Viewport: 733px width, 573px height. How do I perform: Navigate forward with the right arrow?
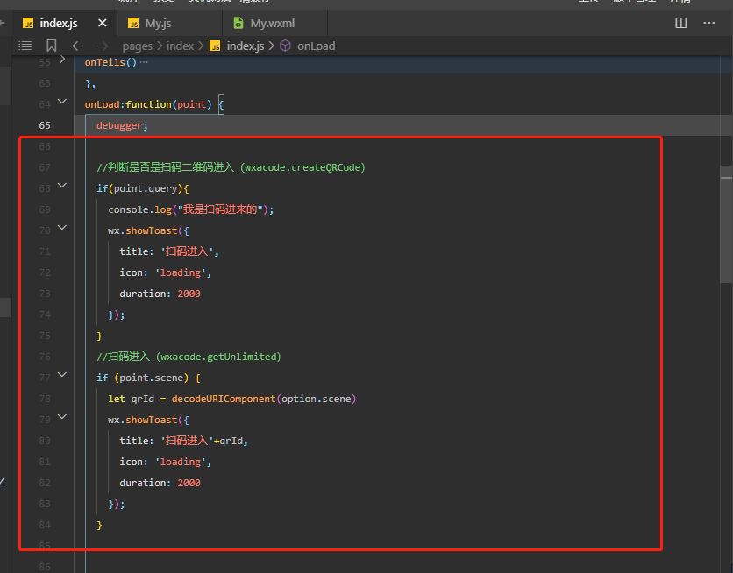[x=103, y=46]
